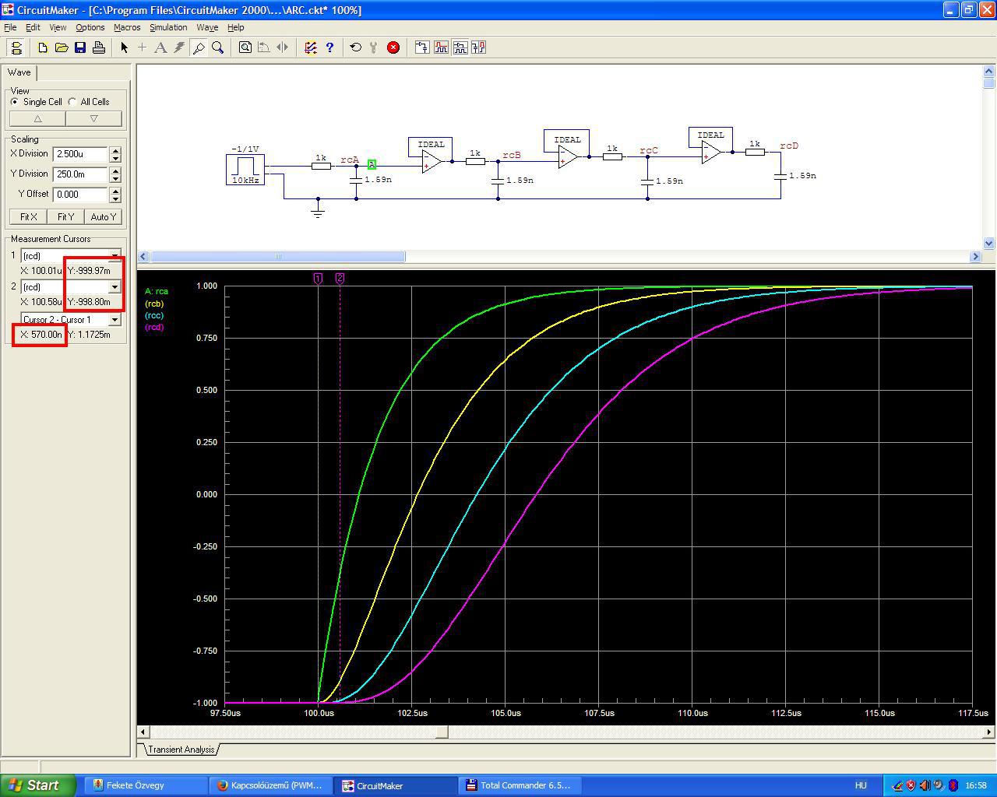The image size is (997, 797).
Task: Expand the Cursor 2 - Cursor 1 dropdown
Action: click(x=114, y=320)
